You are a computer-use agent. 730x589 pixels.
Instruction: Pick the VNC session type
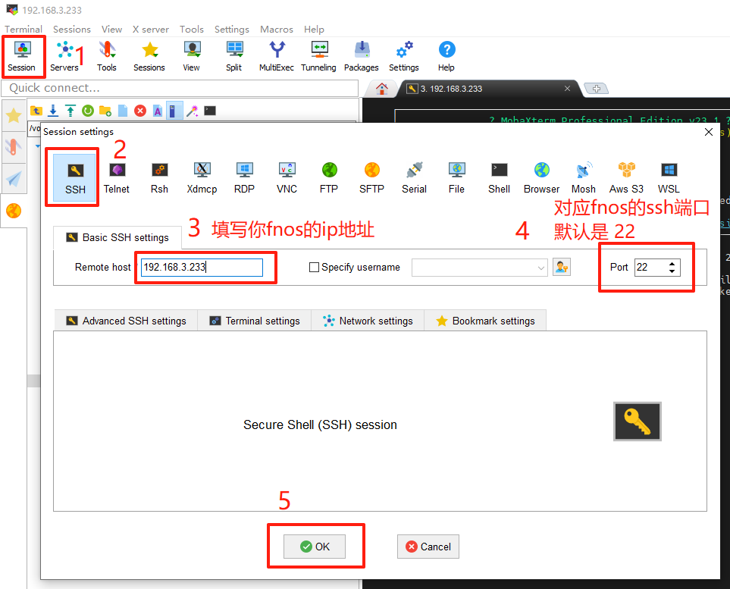(287, 177)
